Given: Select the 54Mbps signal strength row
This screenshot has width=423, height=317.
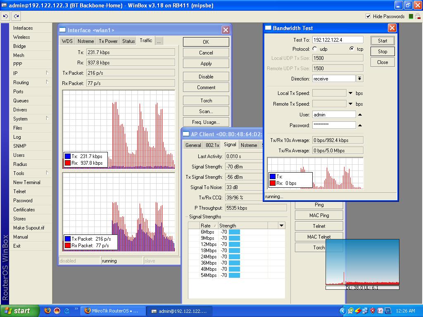Looking at the screenshot, I should point(236,275).
